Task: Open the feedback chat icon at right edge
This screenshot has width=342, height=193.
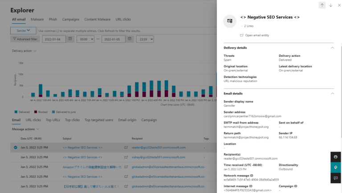Action: click(336, 177)
